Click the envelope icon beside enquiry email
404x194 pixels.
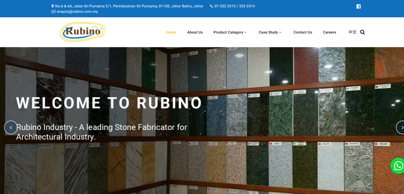pos(53,11)
